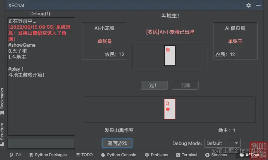This screenshot has height=160, width=268.
Task: Open the Problems tool window
Action: click(x=156, y=155)
